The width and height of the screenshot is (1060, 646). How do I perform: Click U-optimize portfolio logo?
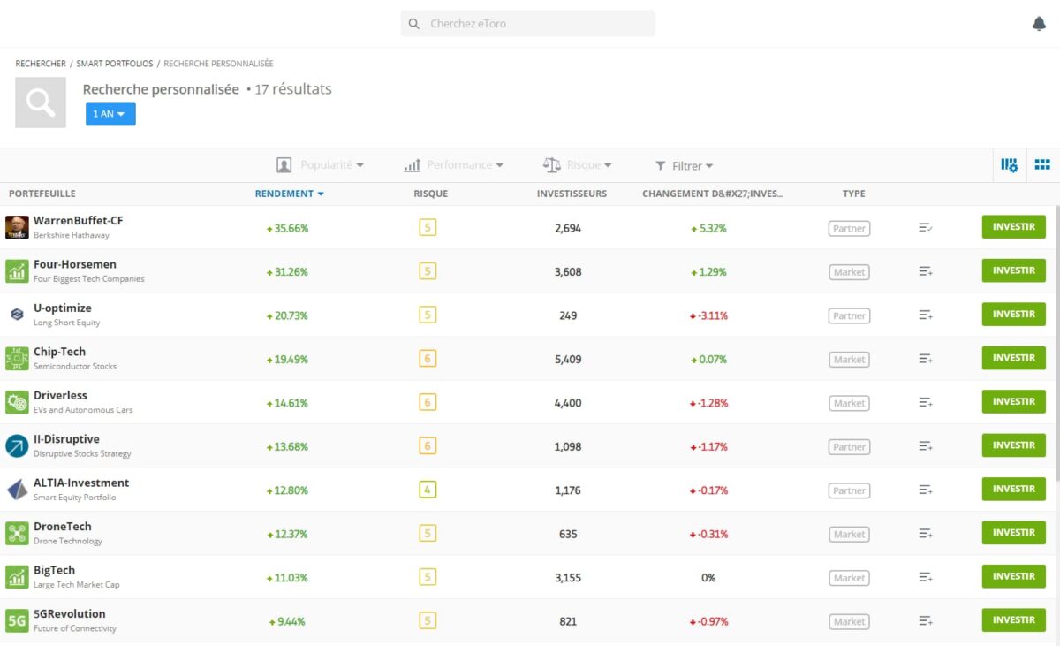[x=17, y=315]
